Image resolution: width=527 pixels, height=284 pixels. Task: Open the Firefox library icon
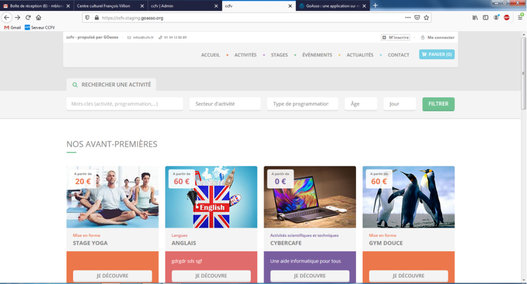[x=475, y=17]
